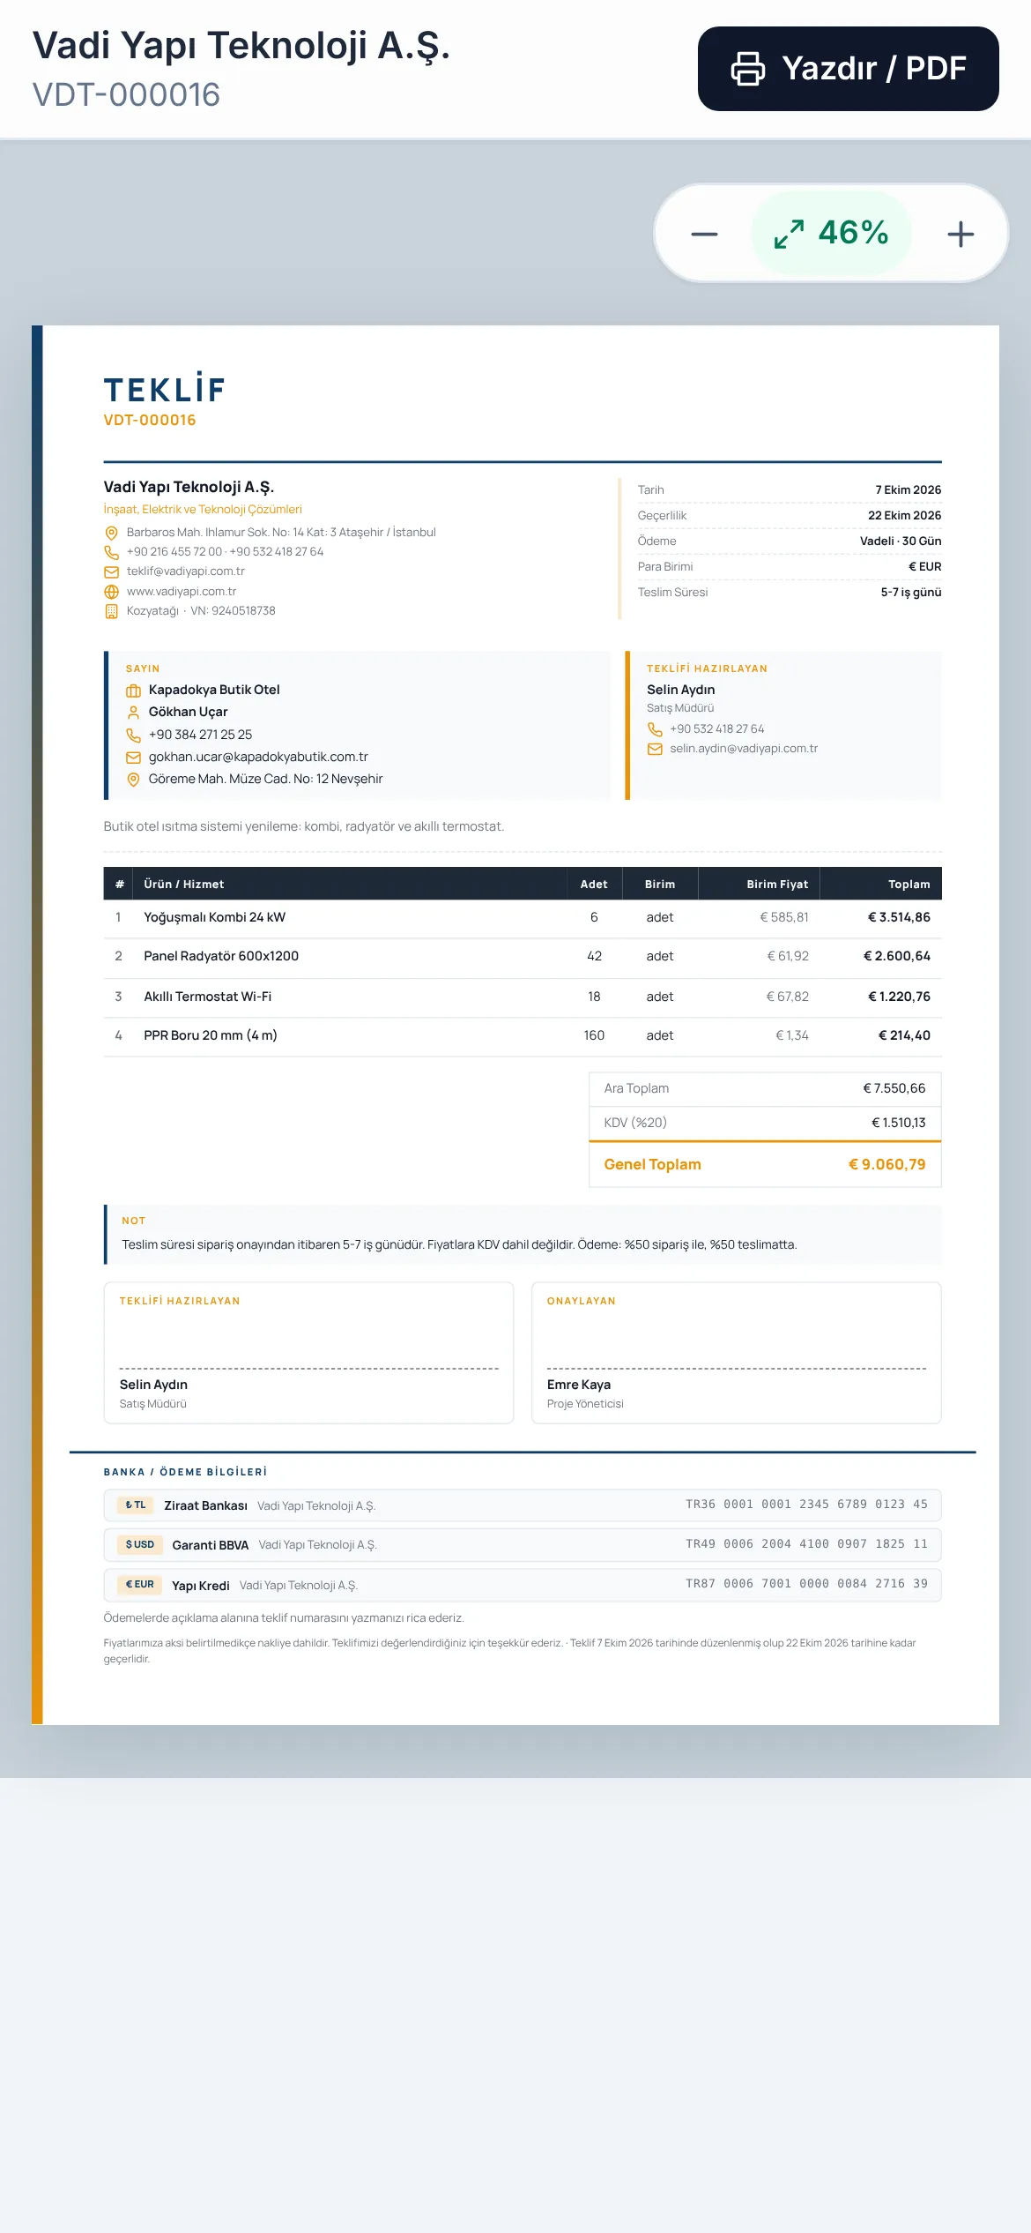Screen dimensions: 1031x2233
Task: Click the TL currency badge for Ziraat Bankası
Action: coord(136,1505)
